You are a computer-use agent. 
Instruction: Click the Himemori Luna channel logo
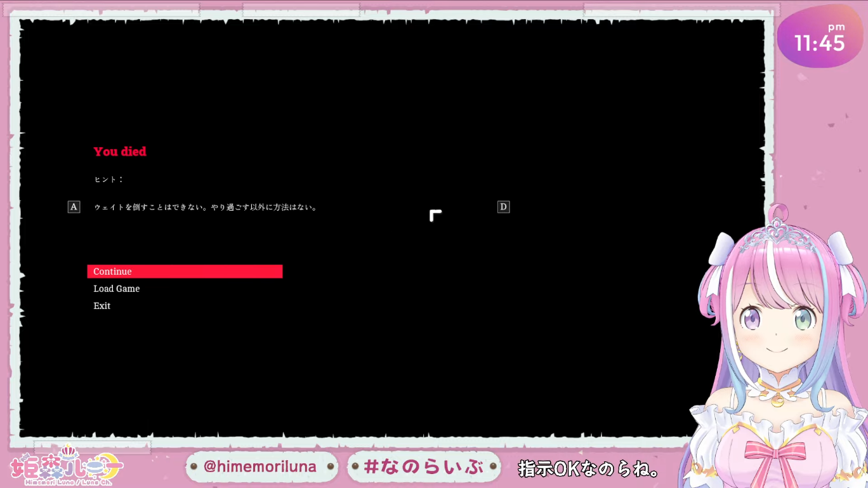pos(67,466)
